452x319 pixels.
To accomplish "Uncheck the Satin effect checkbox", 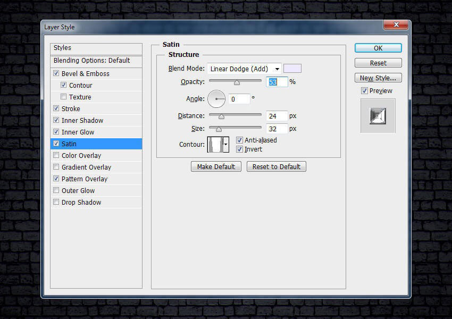I will (56, 143).
